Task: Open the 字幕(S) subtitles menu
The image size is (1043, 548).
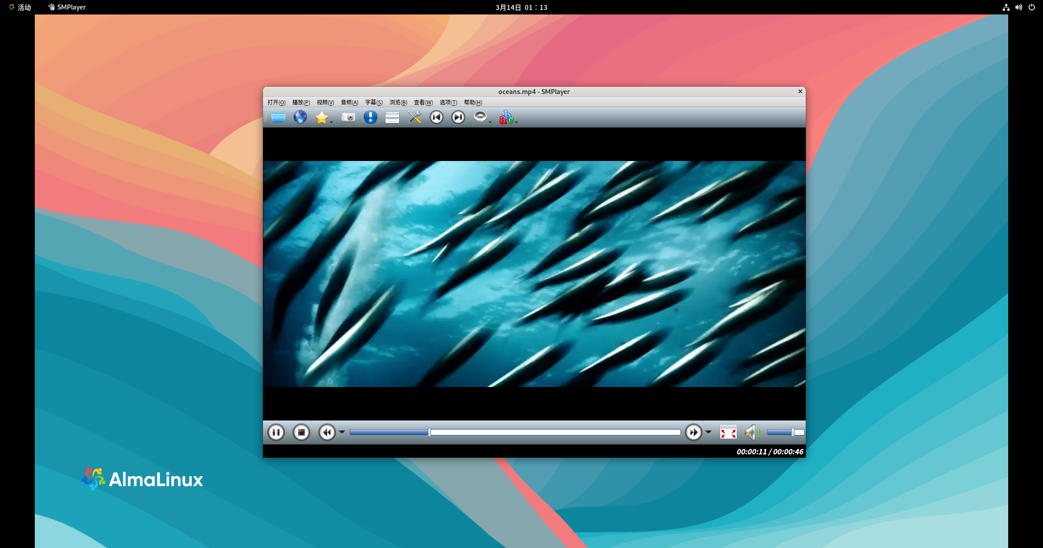Action: point(373,103)
